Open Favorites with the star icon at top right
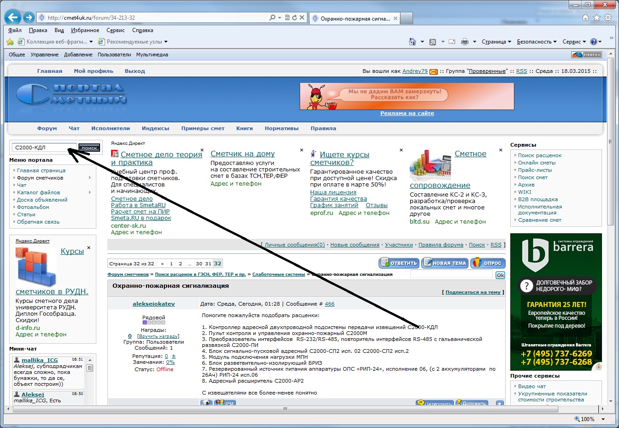The width and height of the screenshot is (619, 428). click(597, 18)
